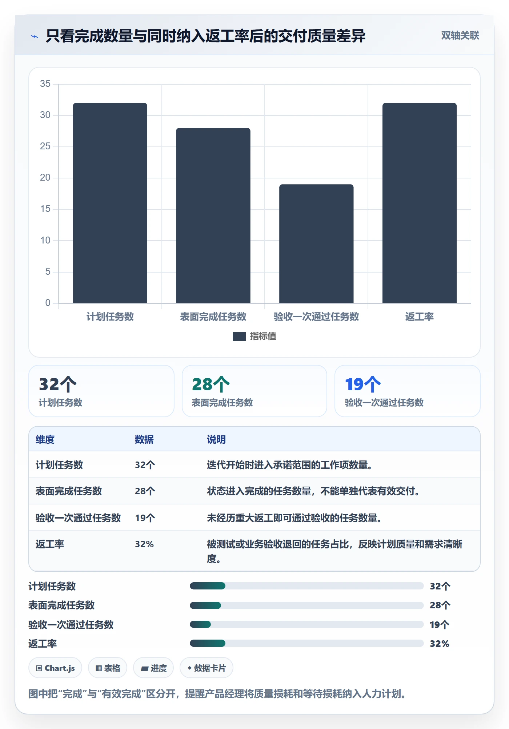Click the grid icon in 表格 chip
This screenshot has height=729, width=509.
(x=99, y=668)
